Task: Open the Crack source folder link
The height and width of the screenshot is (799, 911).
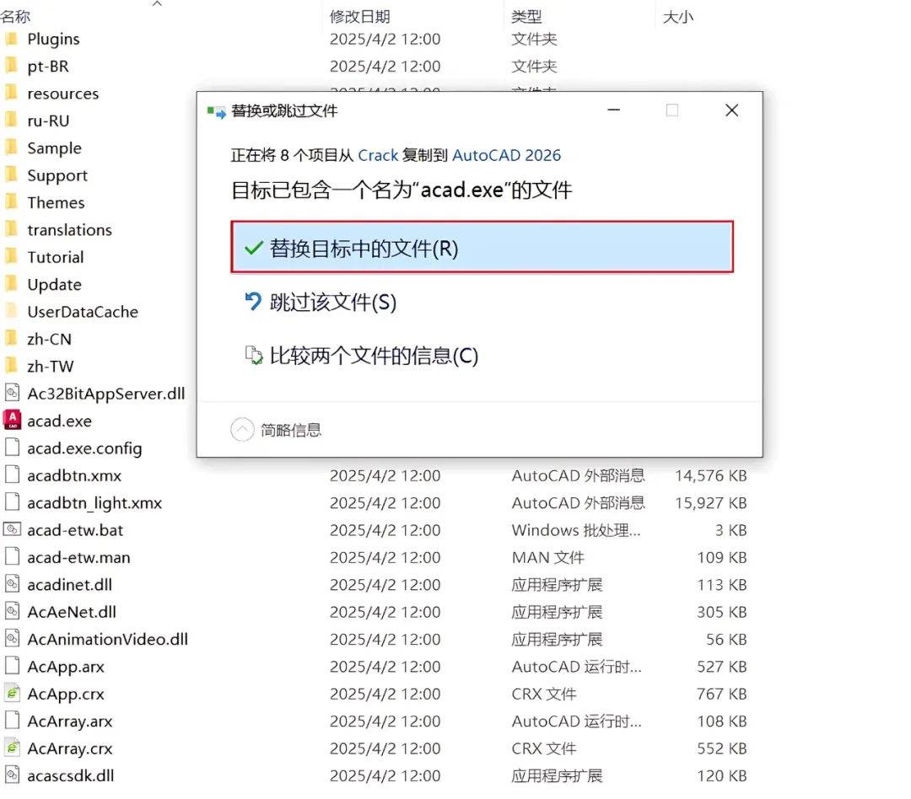Action: (x=378, y=155)
